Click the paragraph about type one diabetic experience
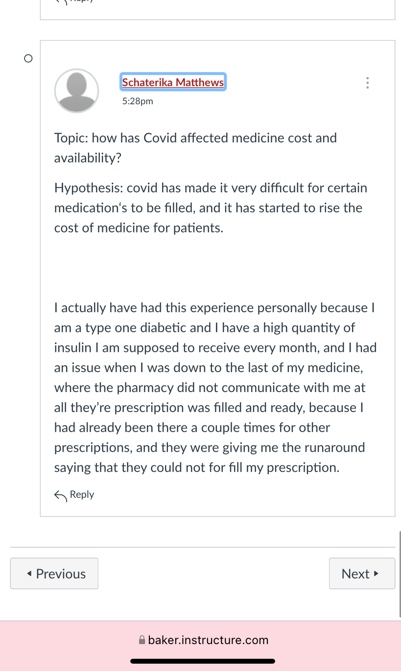401x671 pixels. pos(215,388)
